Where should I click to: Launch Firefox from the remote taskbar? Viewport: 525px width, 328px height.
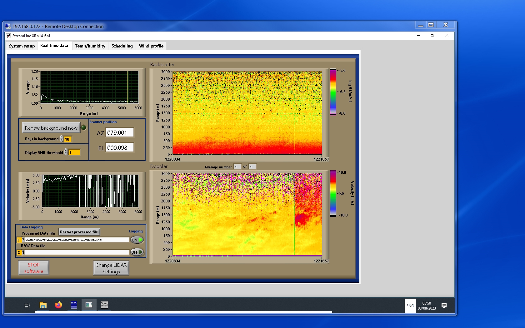click(x=58, y=305)
